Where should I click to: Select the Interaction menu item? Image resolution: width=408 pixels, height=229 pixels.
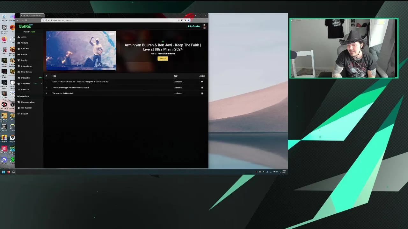[26, 78]
